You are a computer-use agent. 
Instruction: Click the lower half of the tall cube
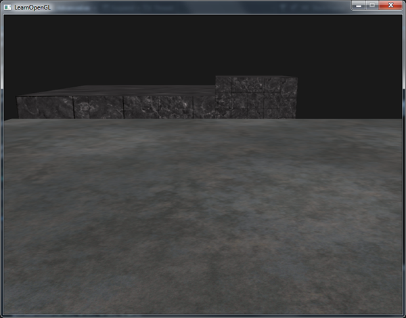click(256, 108)
